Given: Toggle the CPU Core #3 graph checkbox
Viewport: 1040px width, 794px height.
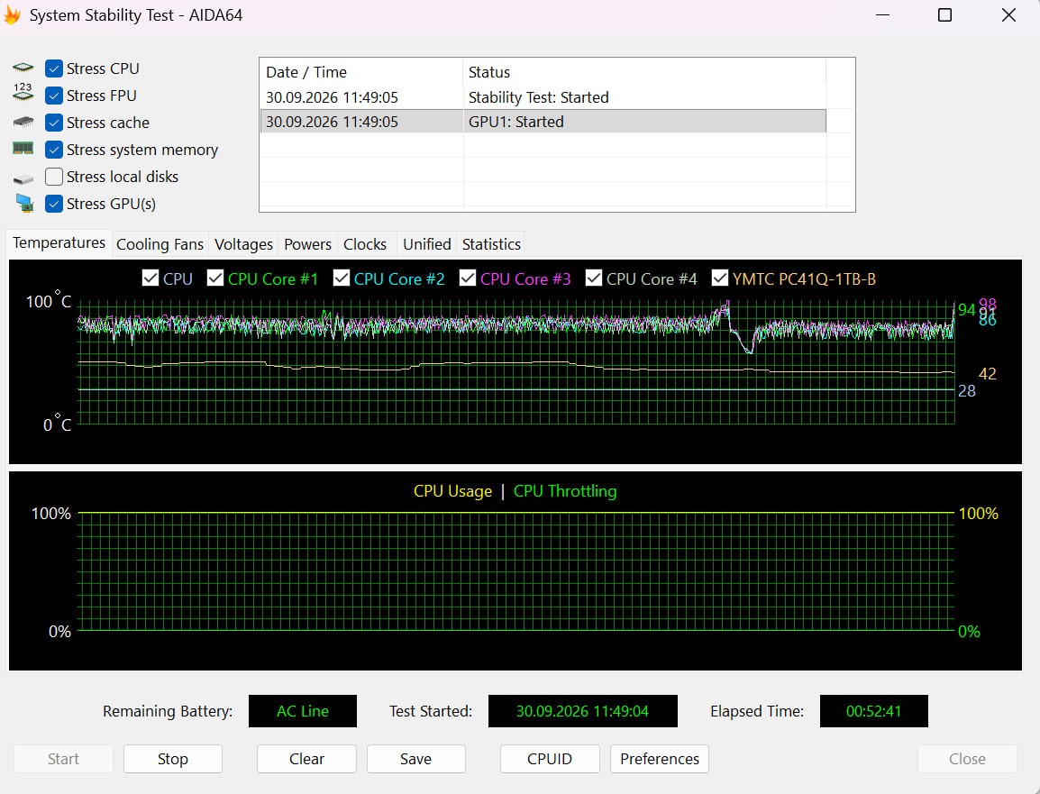Looking at the screenshot, I should [x=468, y=278].
